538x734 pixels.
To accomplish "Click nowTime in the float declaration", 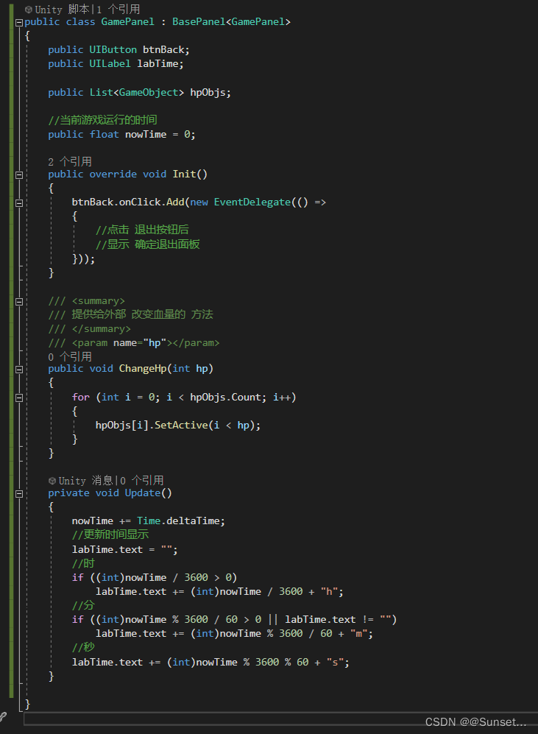I will click(x=146, y=135).
